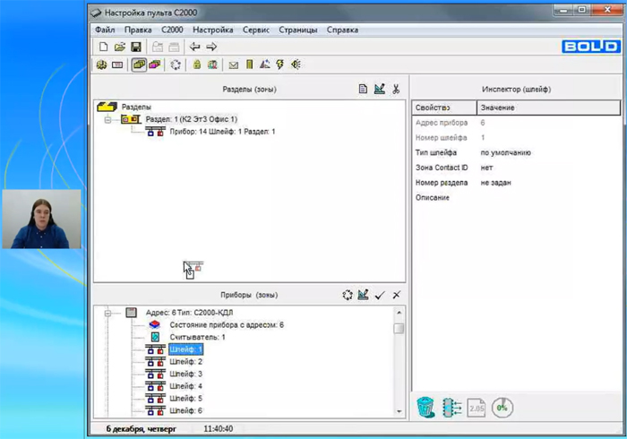This screenshot has width=627, height=439.
Task: Select the Тип шлейфа value по умолчанию
Action: (505, 152)
